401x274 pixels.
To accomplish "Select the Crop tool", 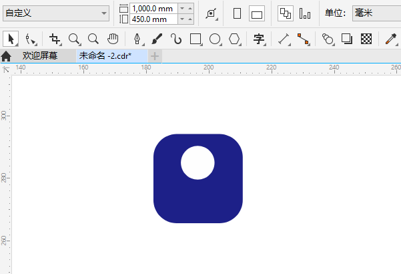I will pyautogui.click(x=55, y=39).
